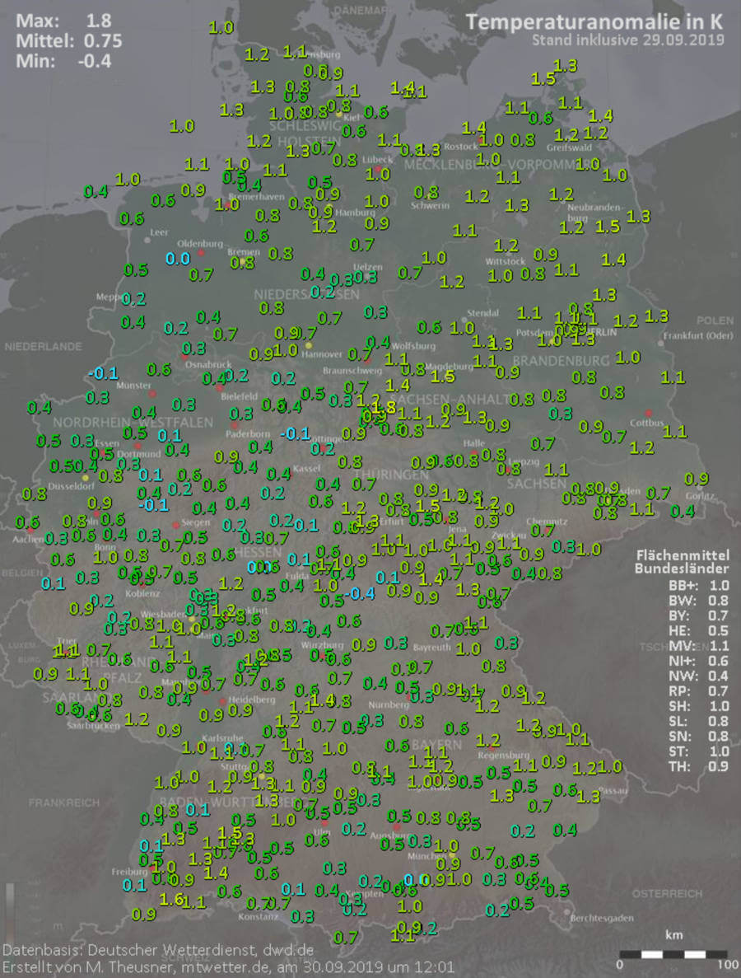Click the 'km' scale label
Screen dimensions: 741x978
click(x=673, y=935)
